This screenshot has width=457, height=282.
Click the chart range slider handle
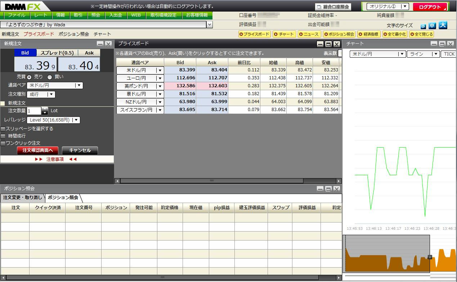pyautogui.click(x=430, y=257)
